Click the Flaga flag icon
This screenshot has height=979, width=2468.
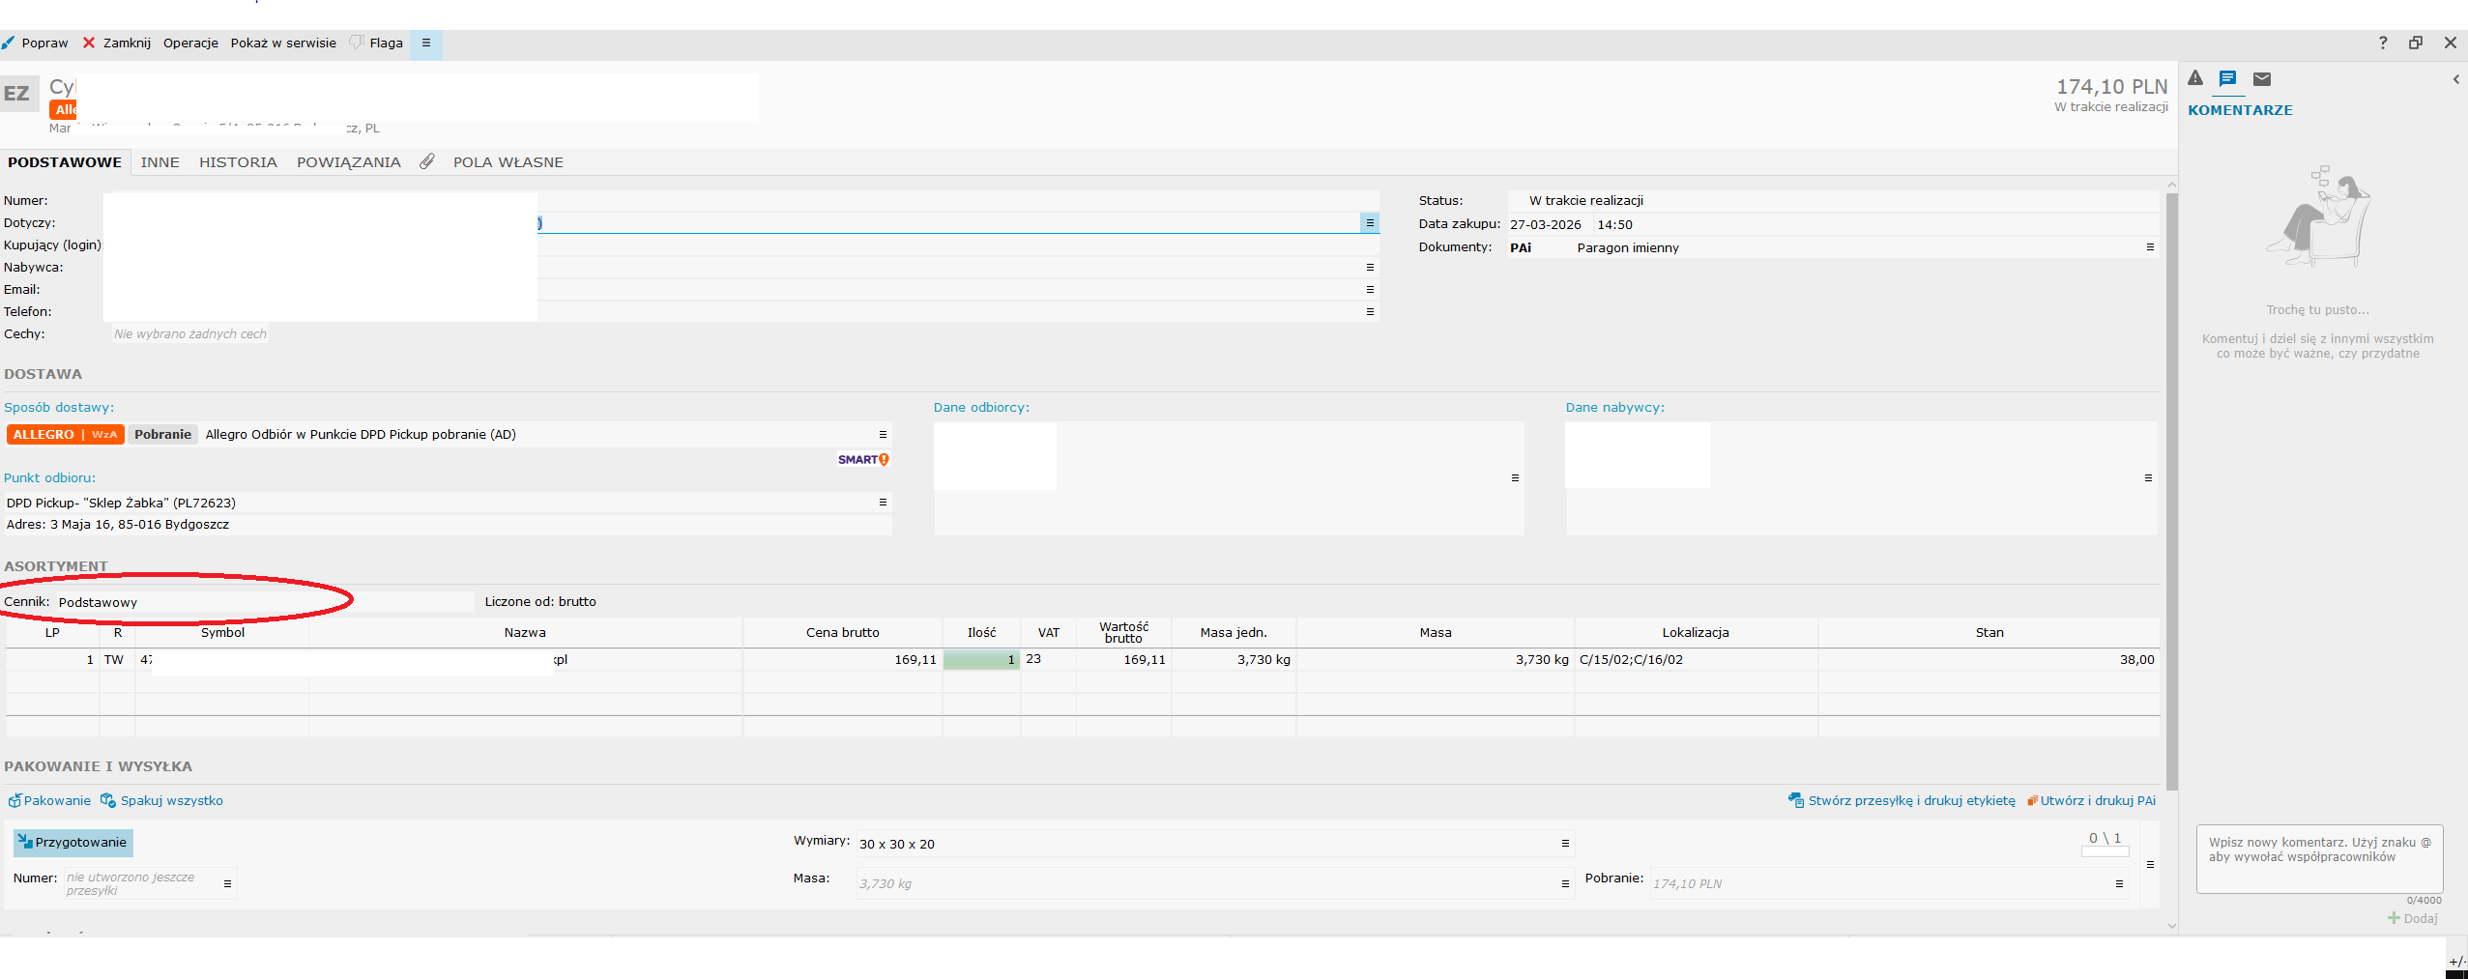pos(357,43)
